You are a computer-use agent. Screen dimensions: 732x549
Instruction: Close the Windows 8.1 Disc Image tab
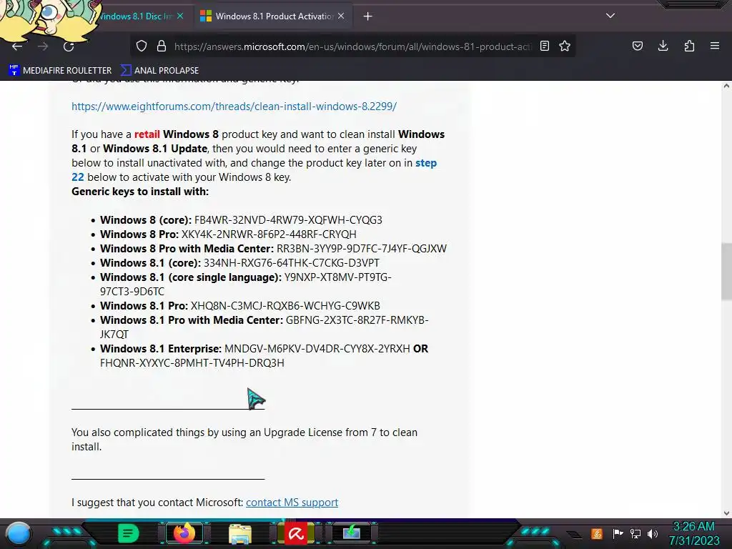point(180,16)
